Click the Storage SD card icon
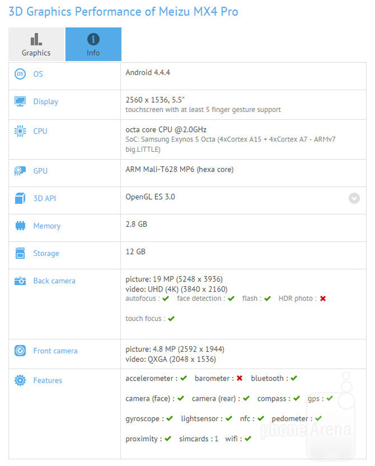The width and height of the screenshot is (375, 466). coord(21,253)
